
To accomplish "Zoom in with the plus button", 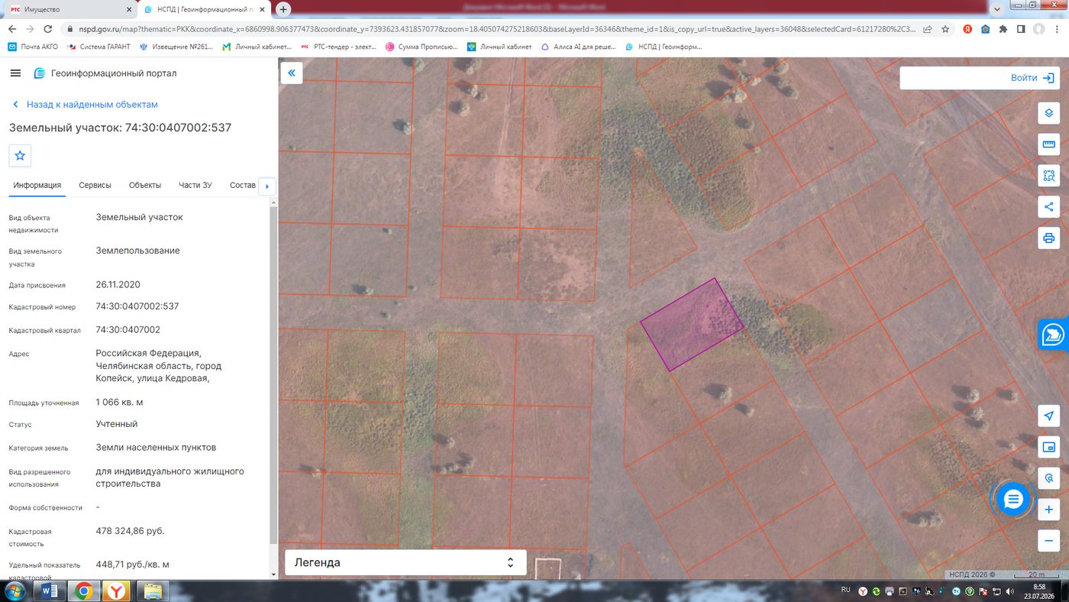I will click(x=1048, y=510).
